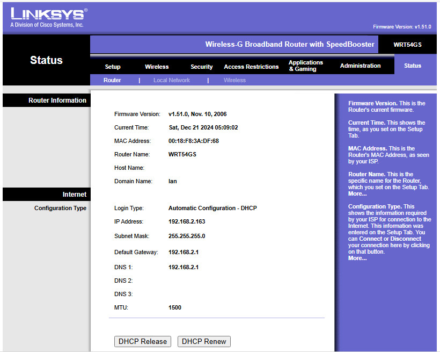The width and height of the screenshot is (440, 352).
Task: Open the Local Network sub-tab
Action: click(x=172, y=80)
